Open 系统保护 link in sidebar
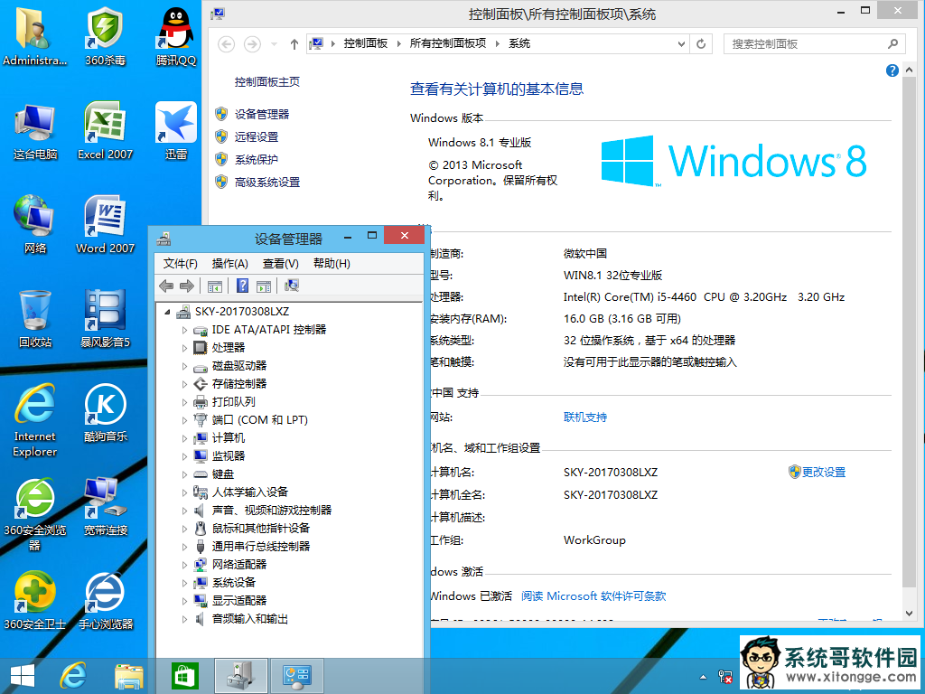Viewport: 925px width, 694px height. click(256, 159)
